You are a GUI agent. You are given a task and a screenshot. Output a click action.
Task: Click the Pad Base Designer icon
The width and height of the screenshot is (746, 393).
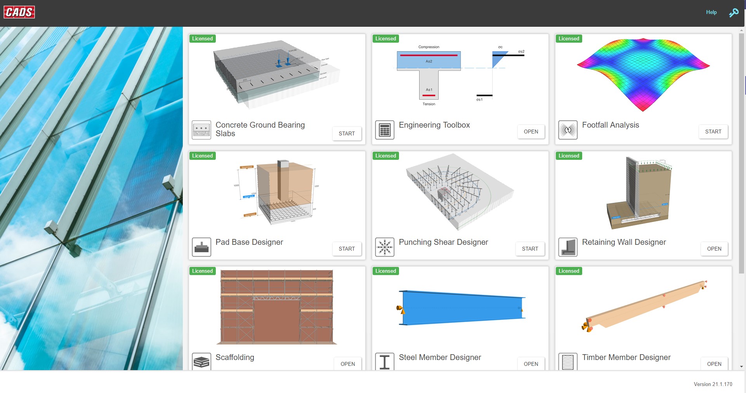click(201, 247)
